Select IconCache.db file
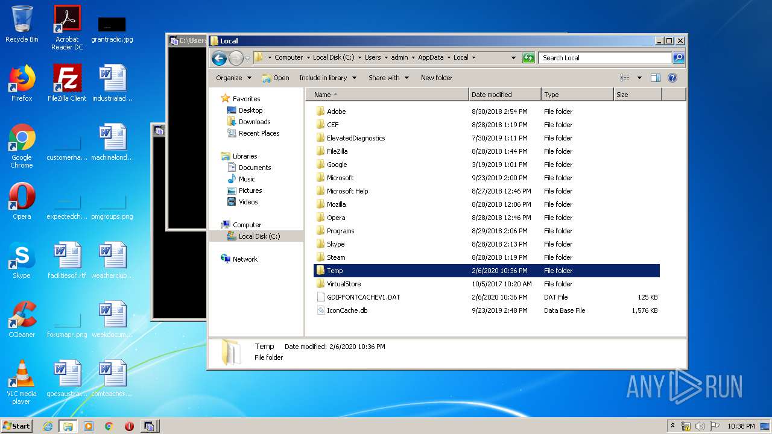The width and height of the screenshot is (772, 434). [347, 310]
